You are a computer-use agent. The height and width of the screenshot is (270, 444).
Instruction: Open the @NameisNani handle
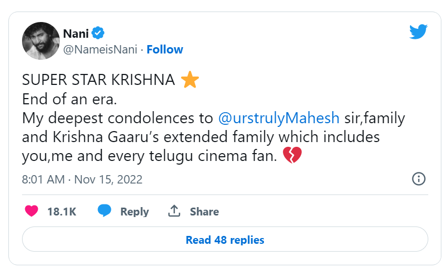(100, 49)
